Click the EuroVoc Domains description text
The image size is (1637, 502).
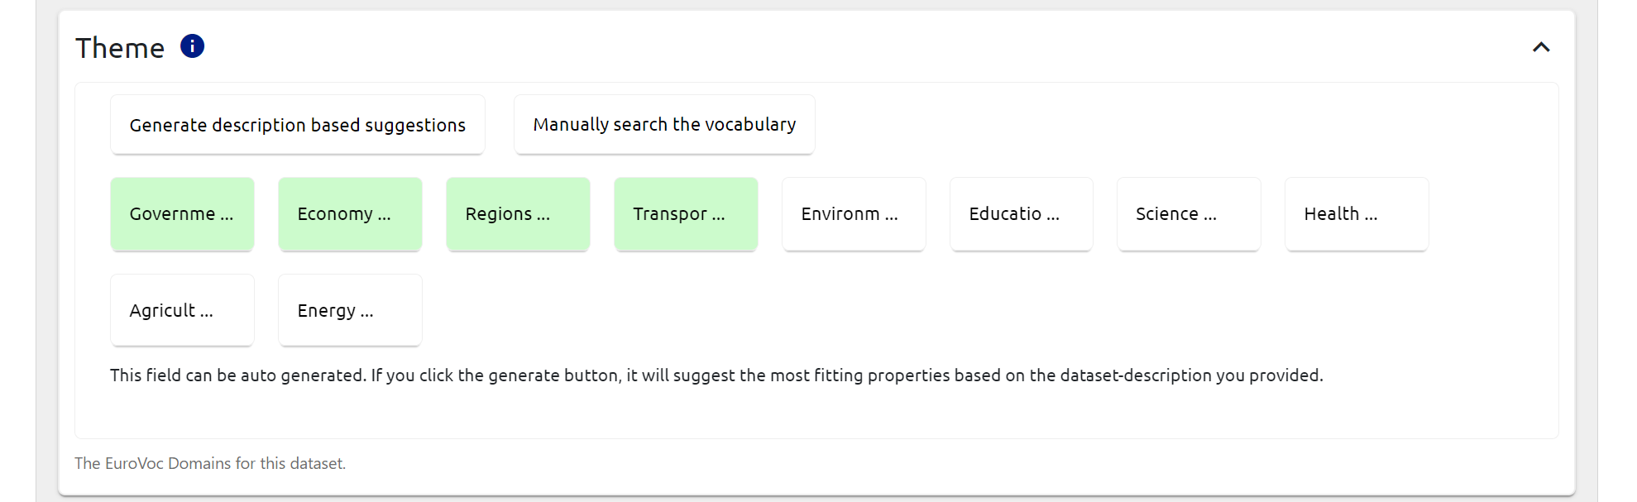[210, 464]
